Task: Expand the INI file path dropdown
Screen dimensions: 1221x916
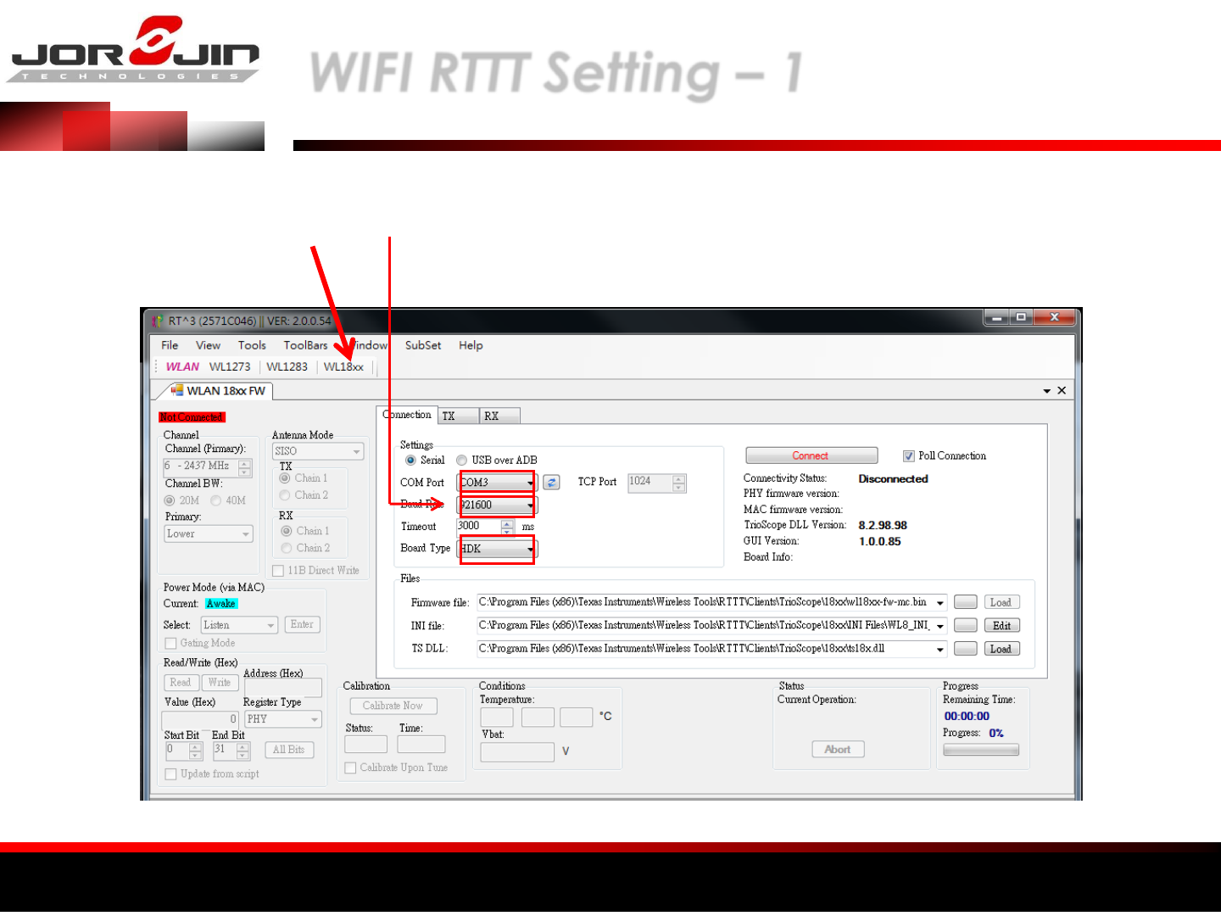Action: click(939, 626)
